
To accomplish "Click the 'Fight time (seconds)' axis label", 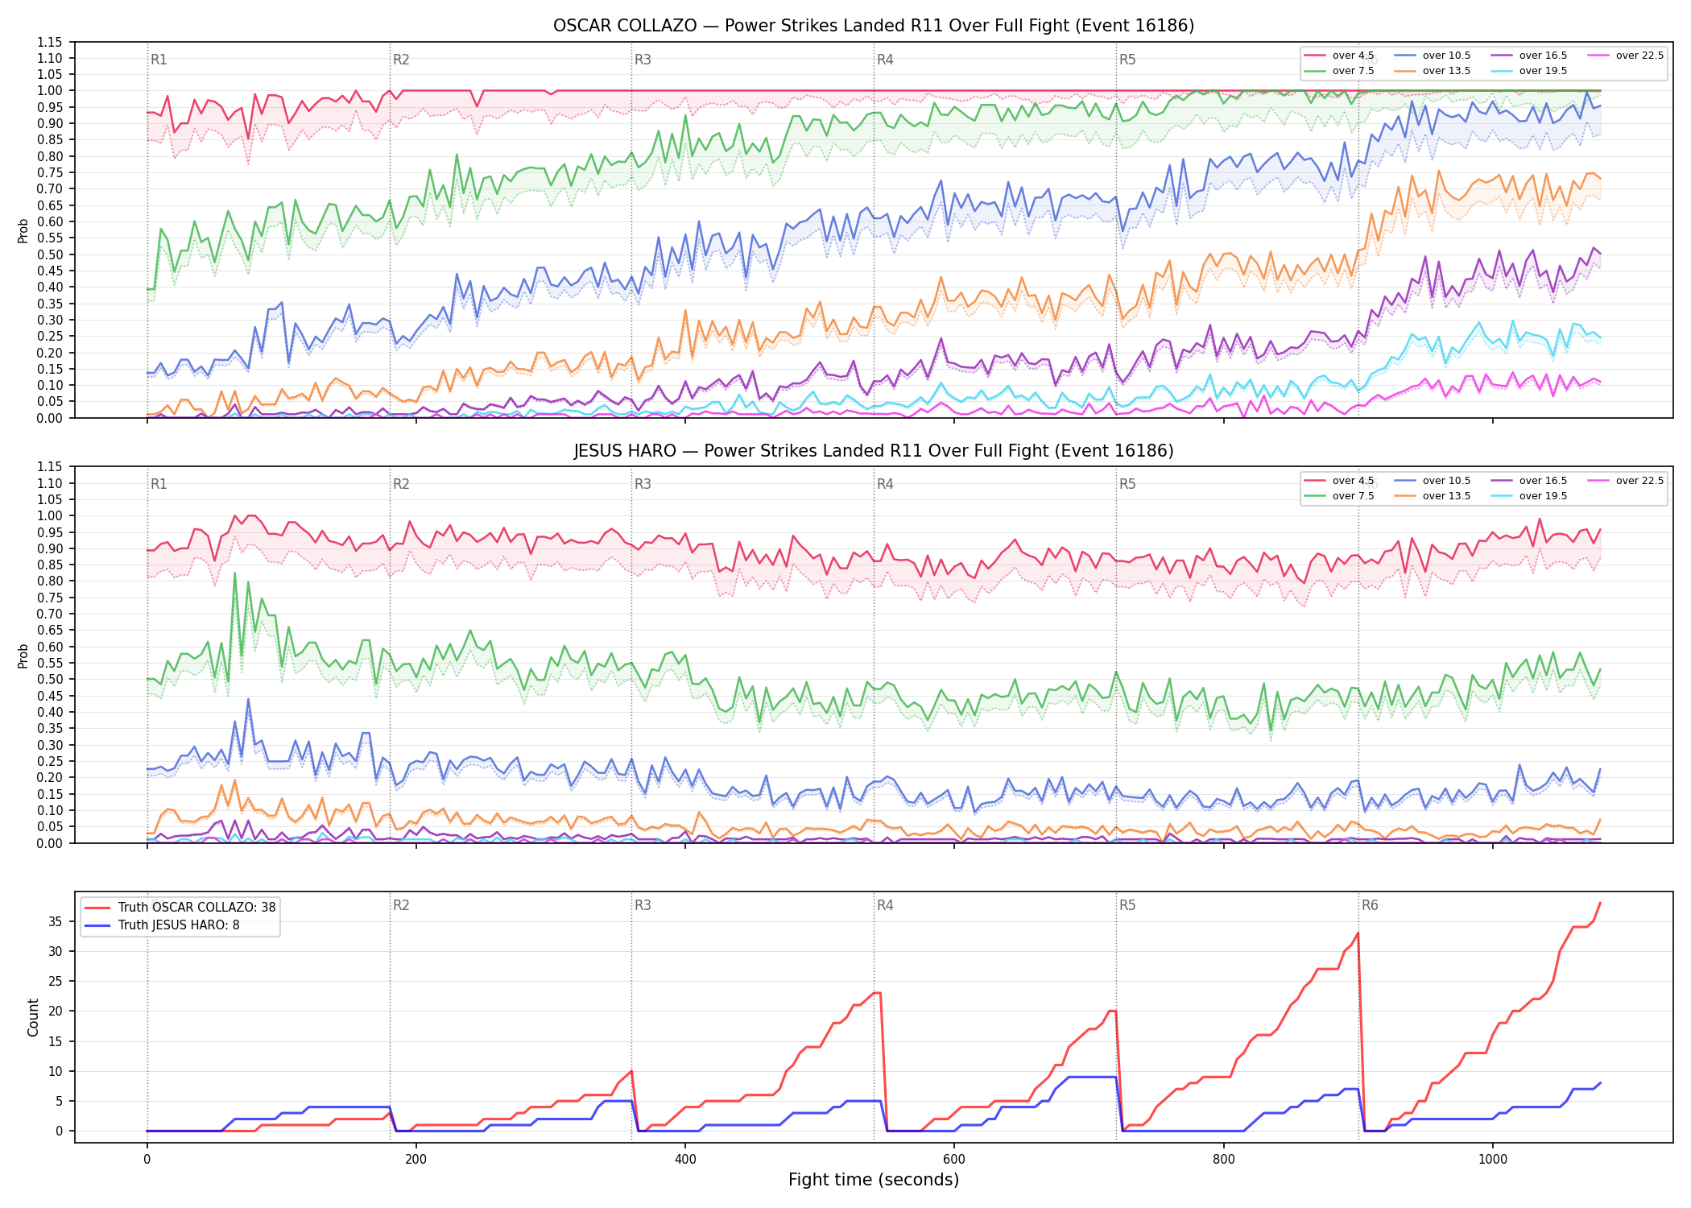I will click(874, 1180).
